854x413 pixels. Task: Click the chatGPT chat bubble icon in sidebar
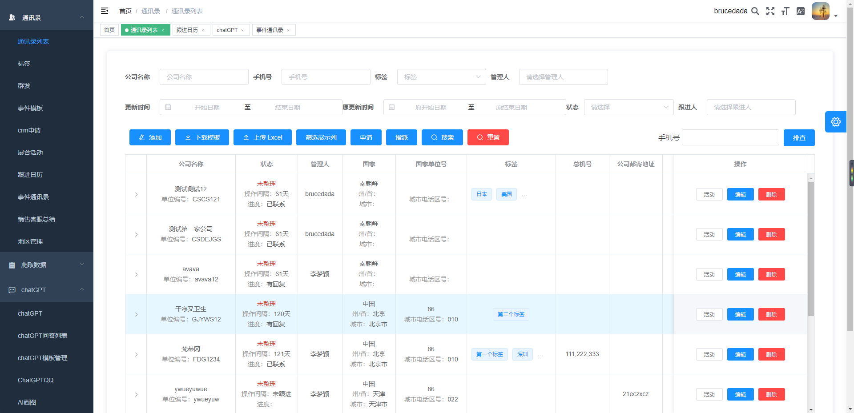[12, 290]
